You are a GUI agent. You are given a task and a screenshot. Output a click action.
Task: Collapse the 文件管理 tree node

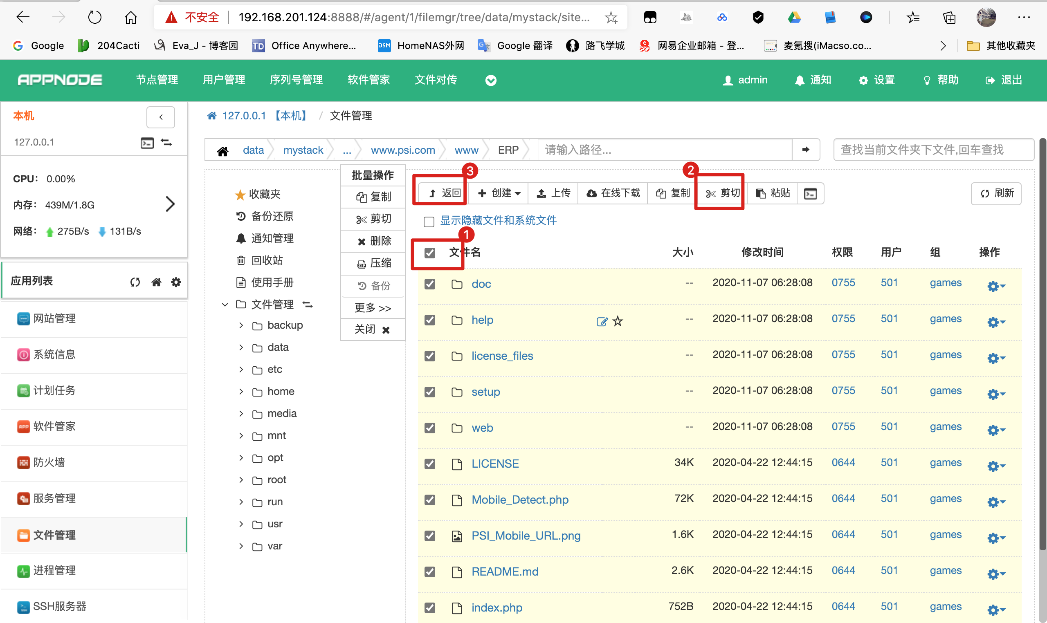click(225, 305)
